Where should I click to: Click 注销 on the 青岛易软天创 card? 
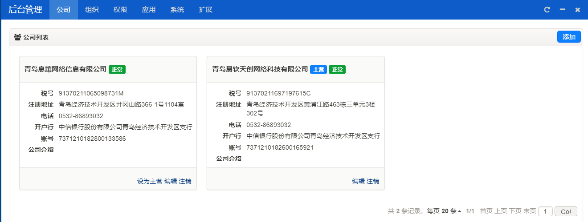click(x=373, y=181)
